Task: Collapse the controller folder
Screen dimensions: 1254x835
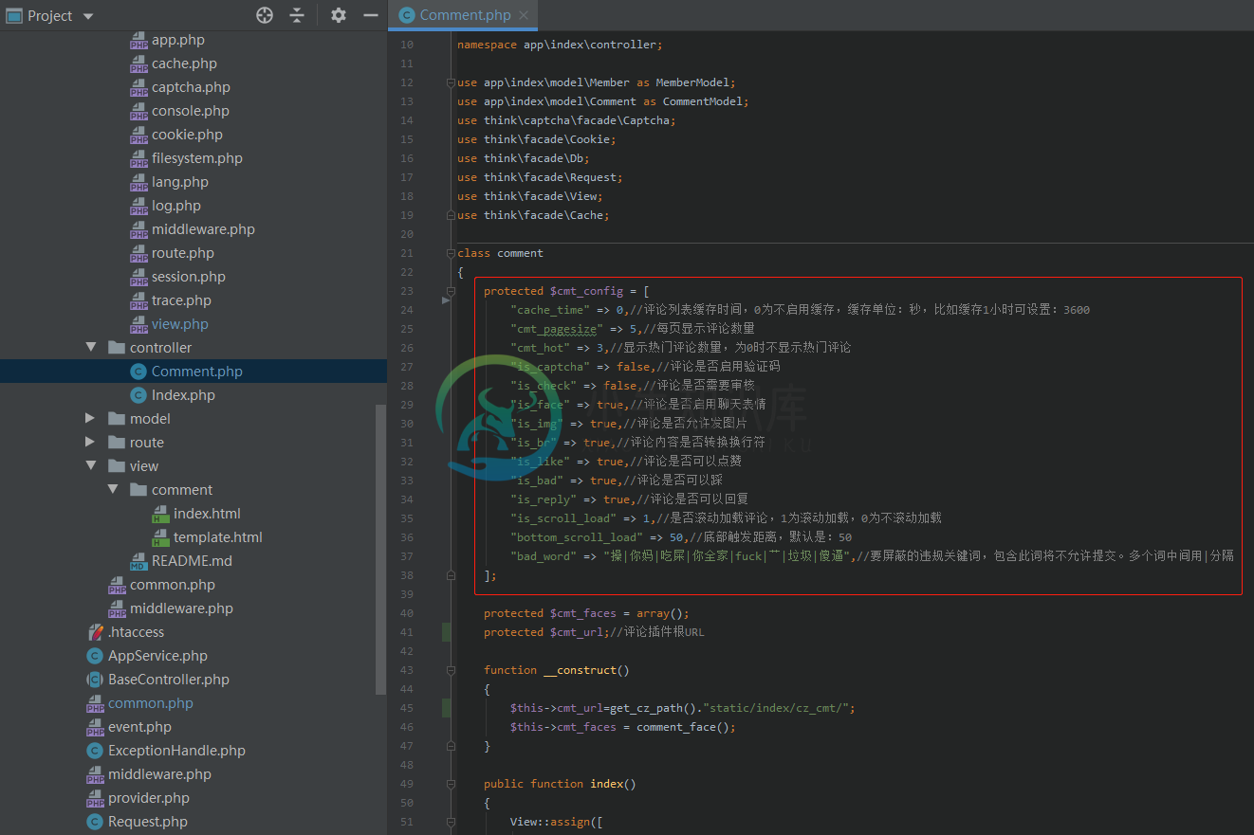Action: tap(91, 348)
